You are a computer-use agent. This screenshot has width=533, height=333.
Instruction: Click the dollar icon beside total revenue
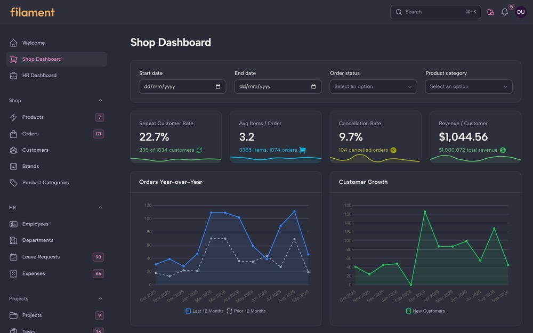point(503,150)
